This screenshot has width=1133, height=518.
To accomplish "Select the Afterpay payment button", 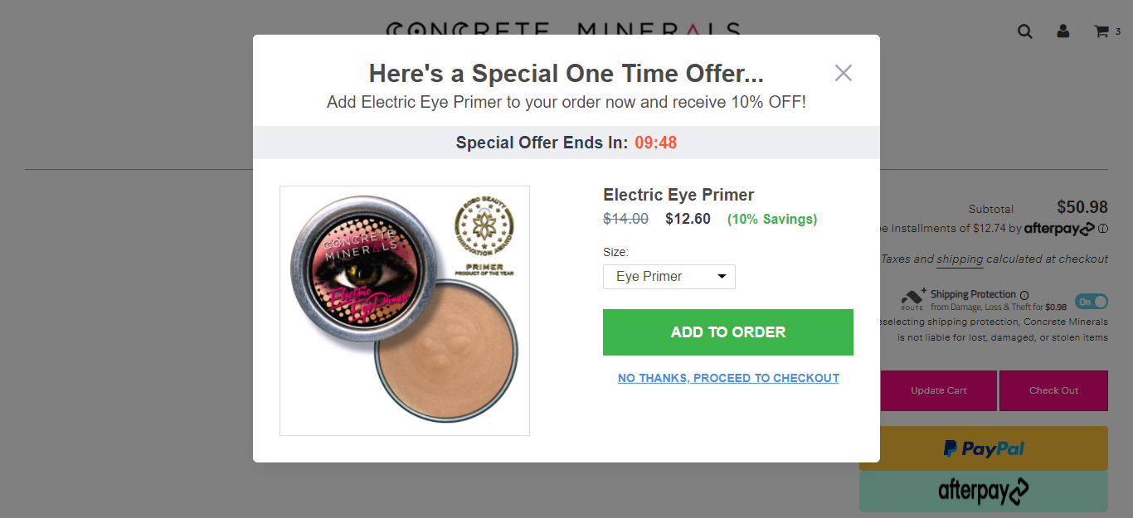I will pos(984,491).
